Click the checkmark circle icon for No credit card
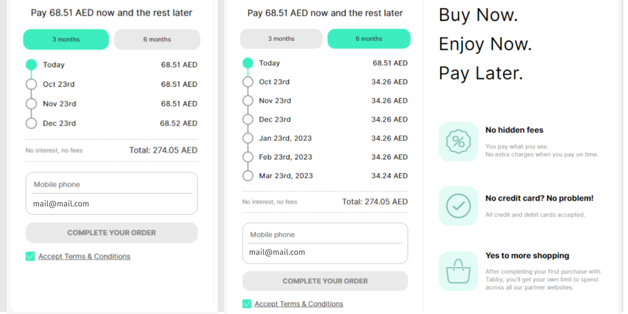The height and width of the screenshot is (314, 628). pos(458,206)
